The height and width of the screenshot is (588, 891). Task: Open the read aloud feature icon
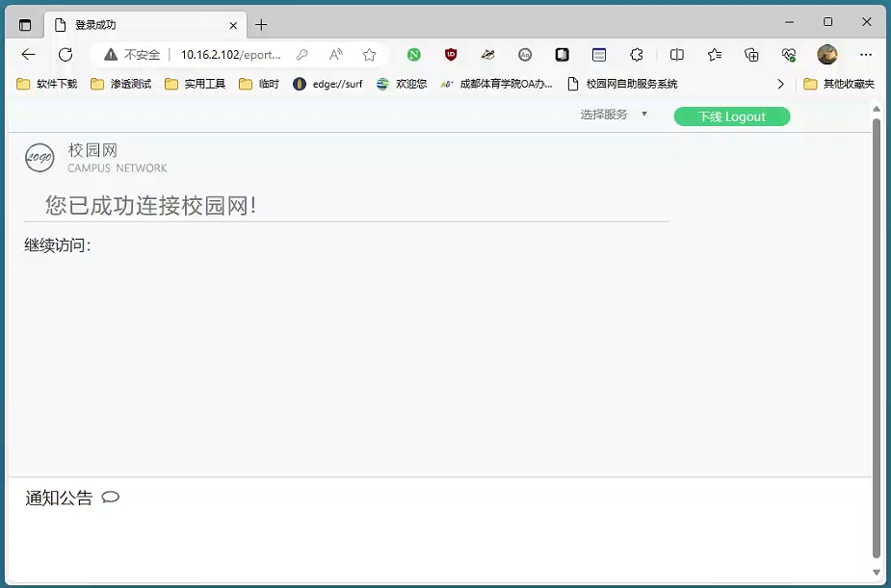(x=336, y=55)
